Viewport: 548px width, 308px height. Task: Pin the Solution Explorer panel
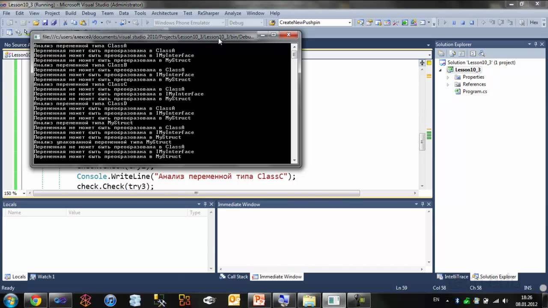tap(535, 44)
